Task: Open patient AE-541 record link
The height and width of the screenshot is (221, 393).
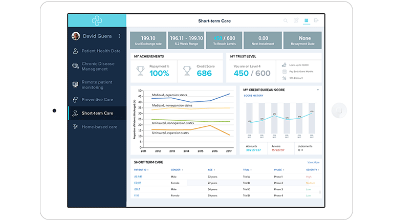Action: [137, 176]
